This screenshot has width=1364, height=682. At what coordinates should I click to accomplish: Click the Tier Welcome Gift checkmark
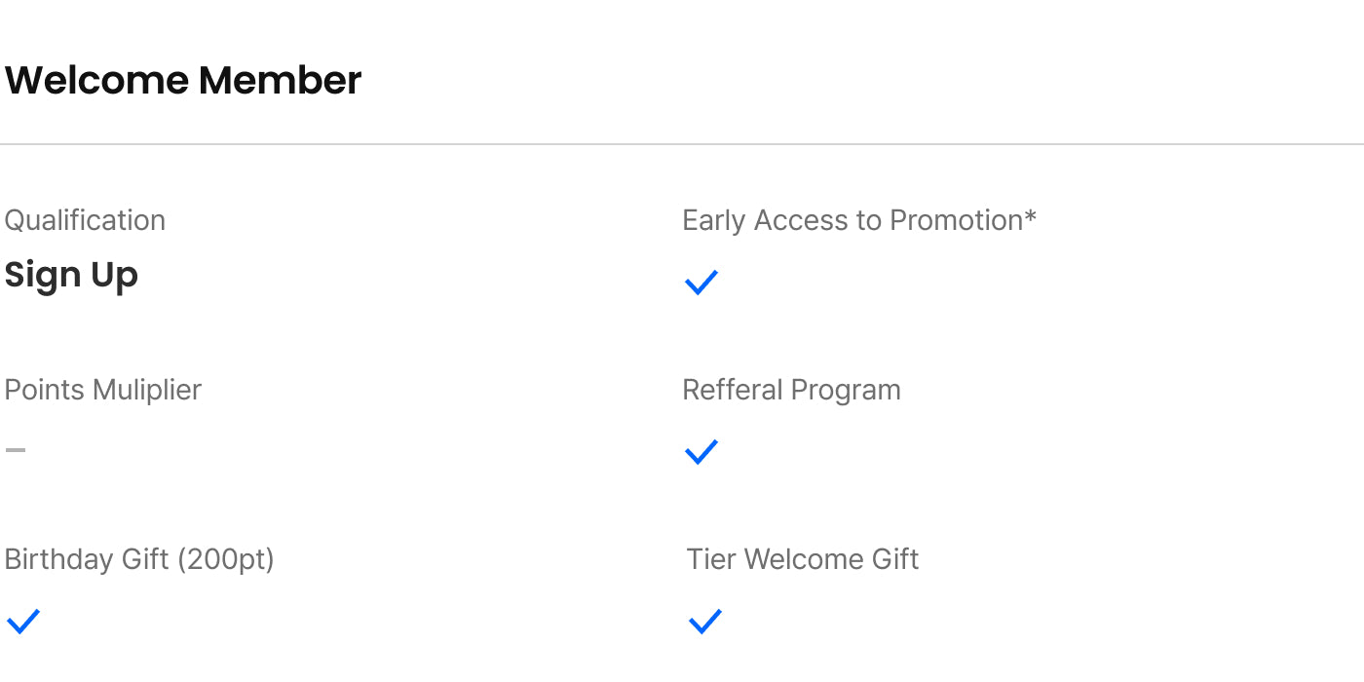(704, 621)
